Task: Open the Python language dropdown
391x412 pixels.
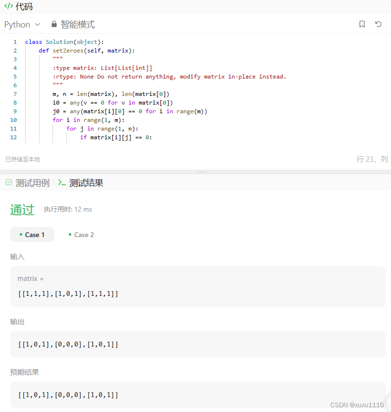Action: click(22, 25)
